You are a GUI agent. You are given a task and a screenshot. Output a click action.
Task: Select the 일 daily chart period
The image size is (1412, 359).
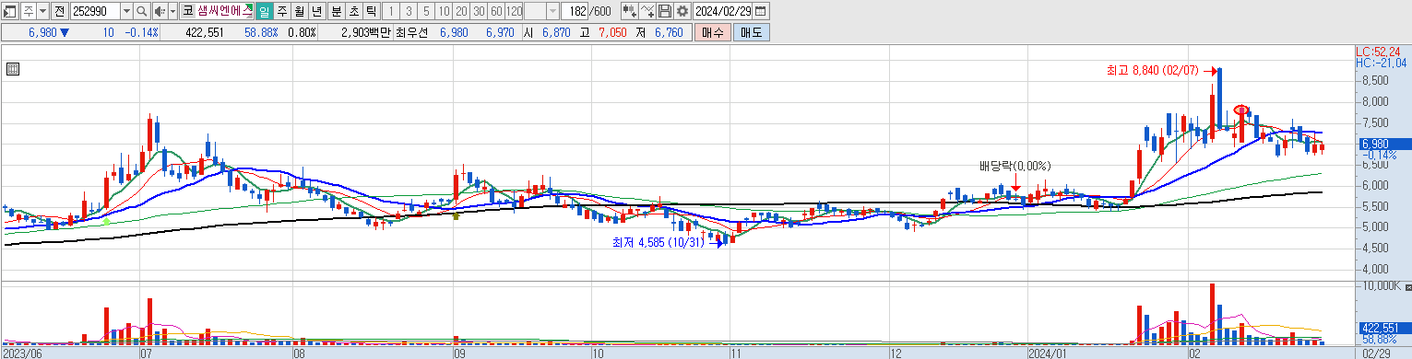[x=264, y=11]
